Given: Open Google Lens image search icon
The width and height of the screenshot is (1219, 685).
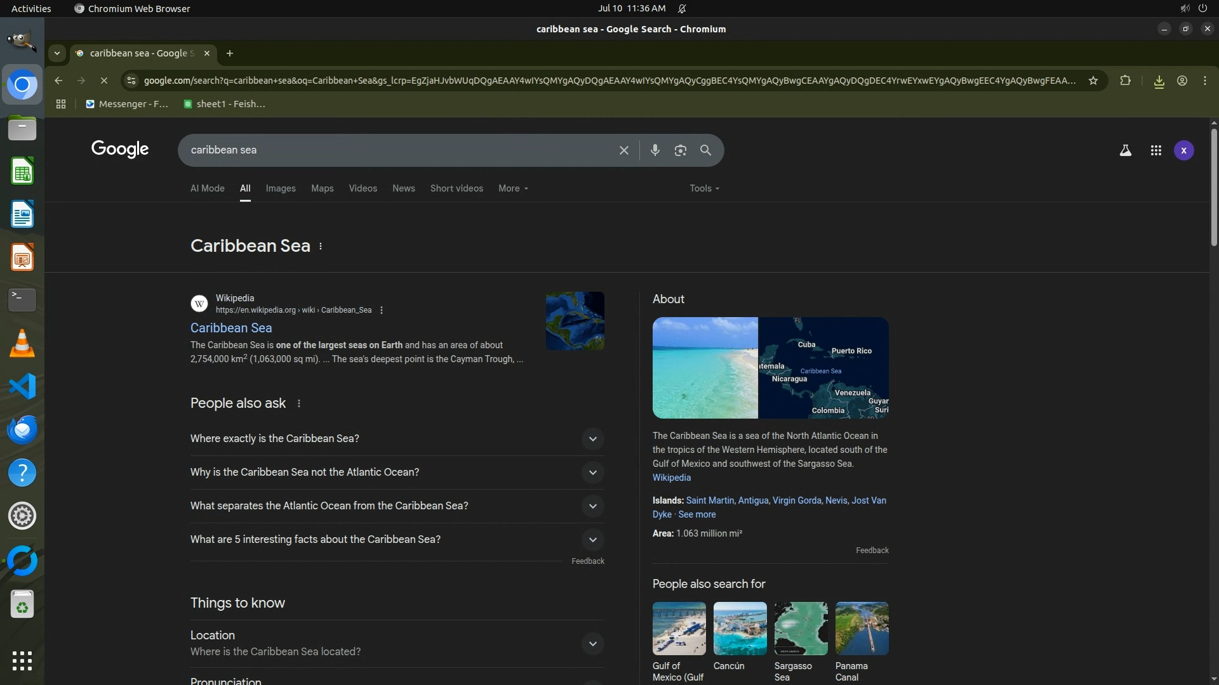Looking at the screenshot, I should click(680, 150).
